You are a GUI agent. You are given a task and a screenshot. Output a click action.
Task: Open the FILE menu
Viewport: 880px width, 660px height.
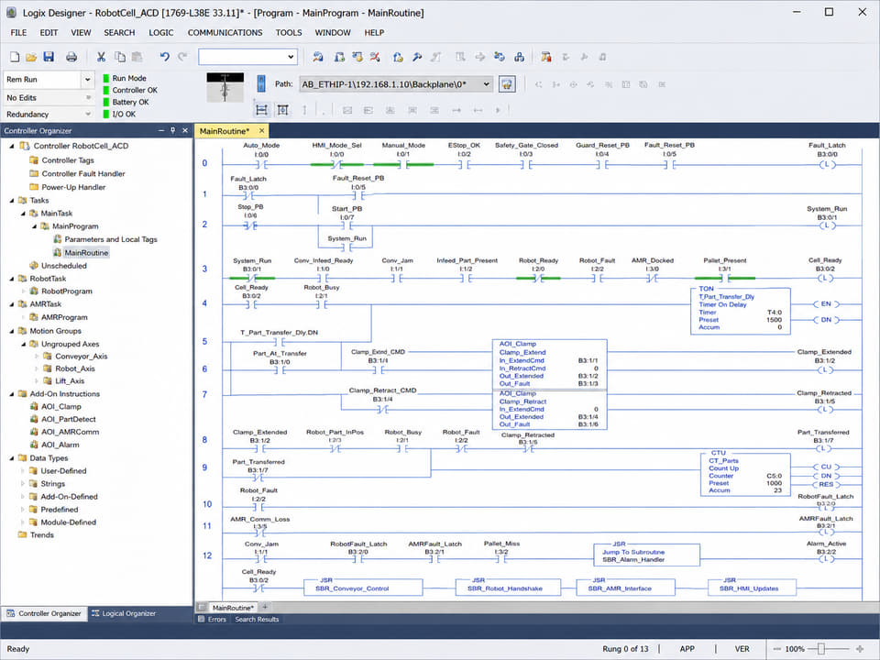point(18,33)
